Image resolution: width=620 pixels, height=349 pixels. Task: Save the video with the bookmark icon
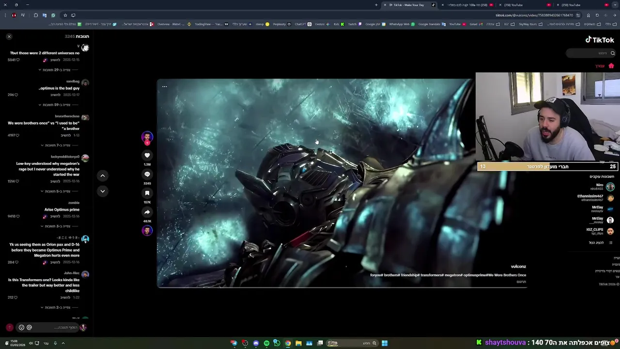[147, 193]
